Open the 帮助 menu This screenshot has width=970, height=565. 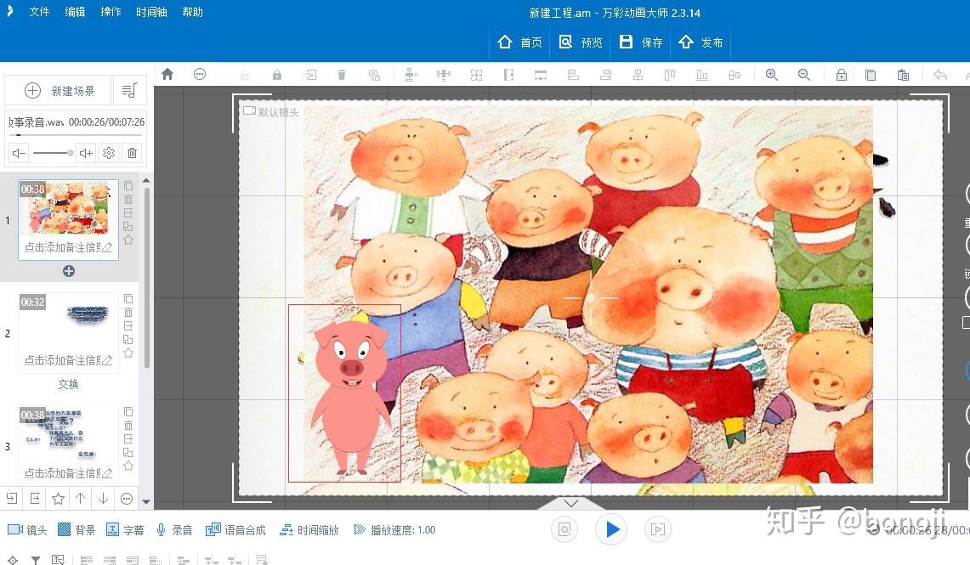pos(192,12)
